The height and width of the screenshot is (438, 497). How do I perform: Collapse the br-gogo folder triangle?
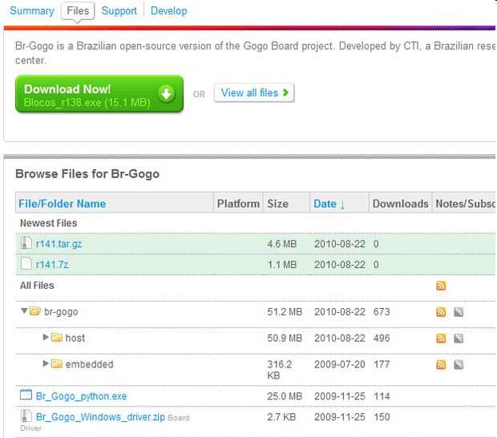click(24, 310)
